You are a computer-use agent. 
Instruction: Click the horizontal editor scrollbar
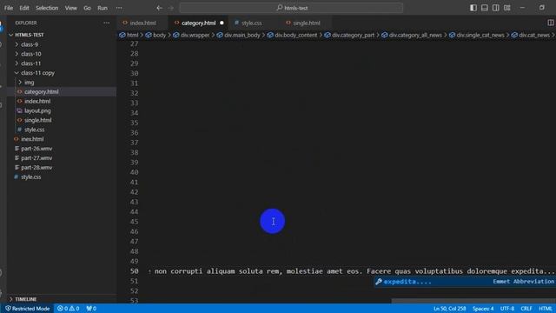[473, 301]
